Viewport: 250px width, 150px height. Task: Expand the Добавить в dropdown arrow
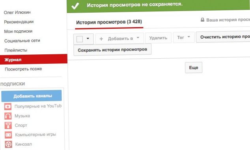pyautogui.click(x=138, y=38)
